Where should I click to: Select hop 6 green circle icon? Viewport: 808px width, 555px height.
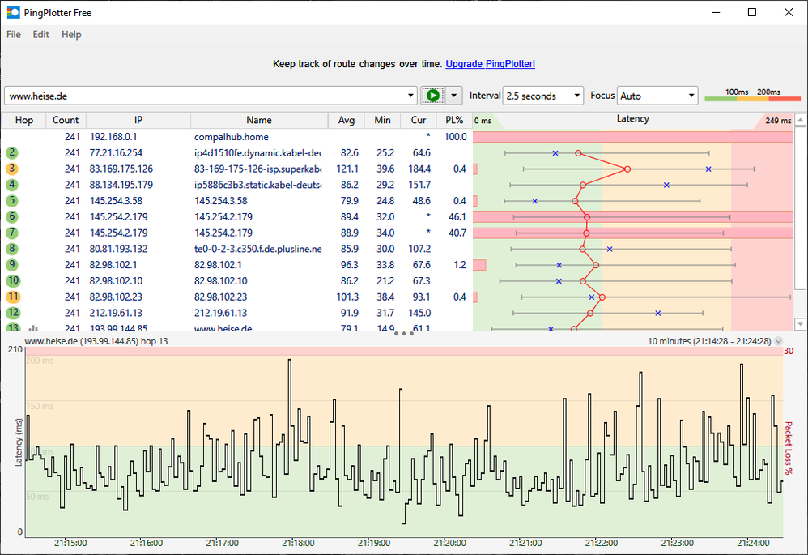12,216
